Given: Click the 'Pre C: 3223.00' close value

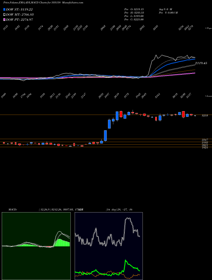Looking at the screenshot, I should pyautogui.click(x=134, y=20).
